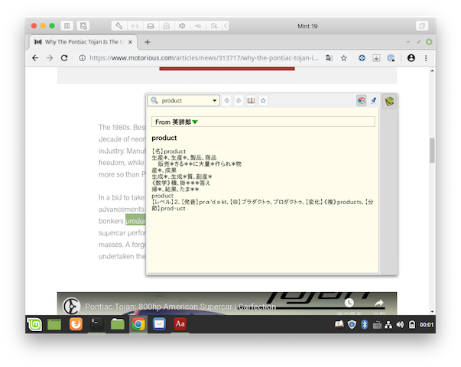Open the word search dropdown arrow
Screen dimensions: 461x367
pos(216,101)
